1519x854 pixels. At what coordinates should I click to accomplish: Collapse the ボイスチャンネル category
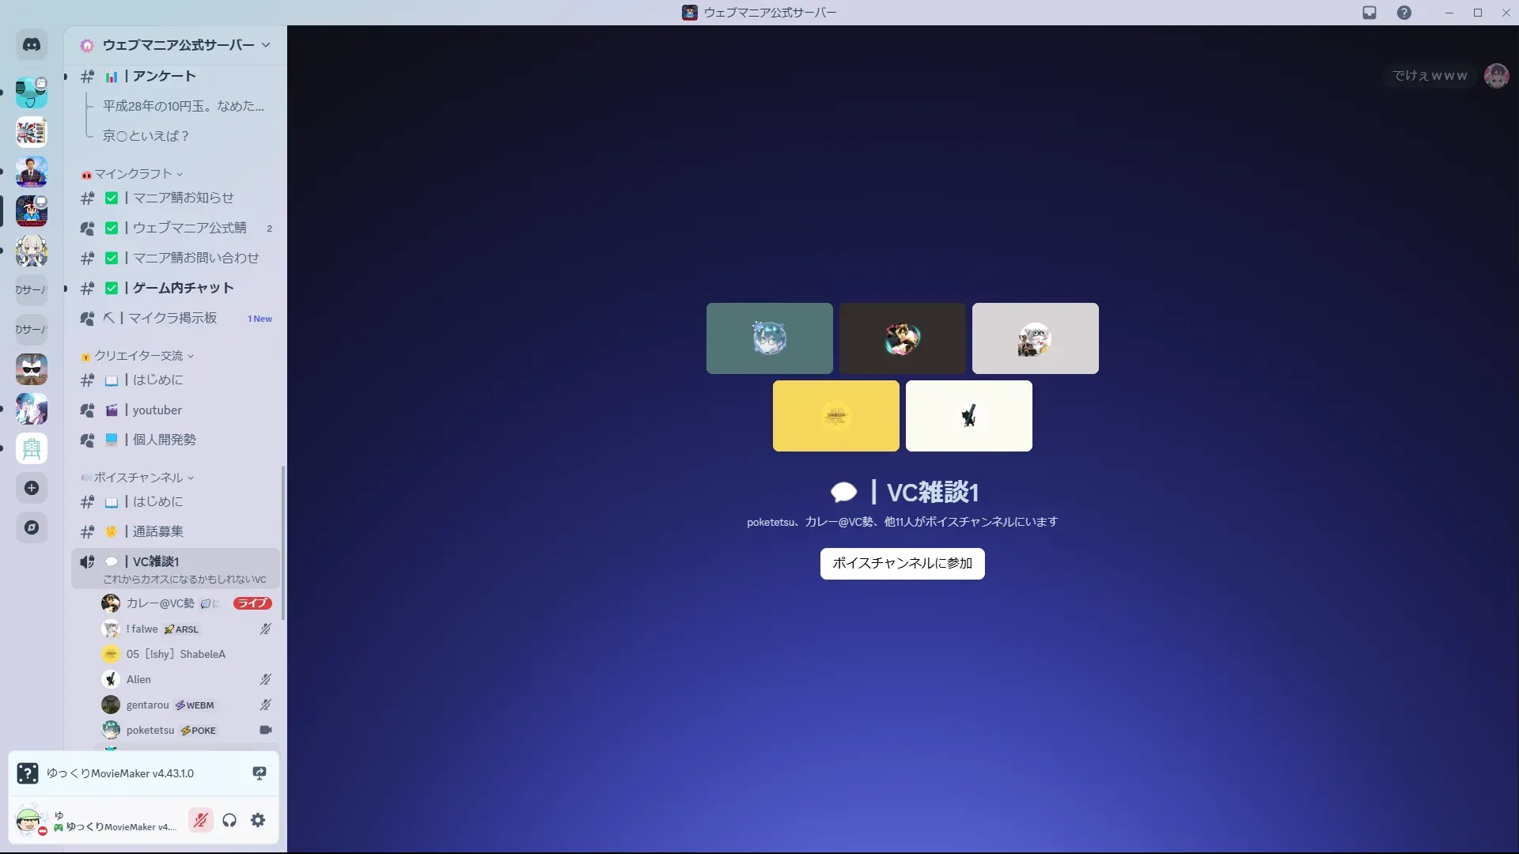[138, 478]
